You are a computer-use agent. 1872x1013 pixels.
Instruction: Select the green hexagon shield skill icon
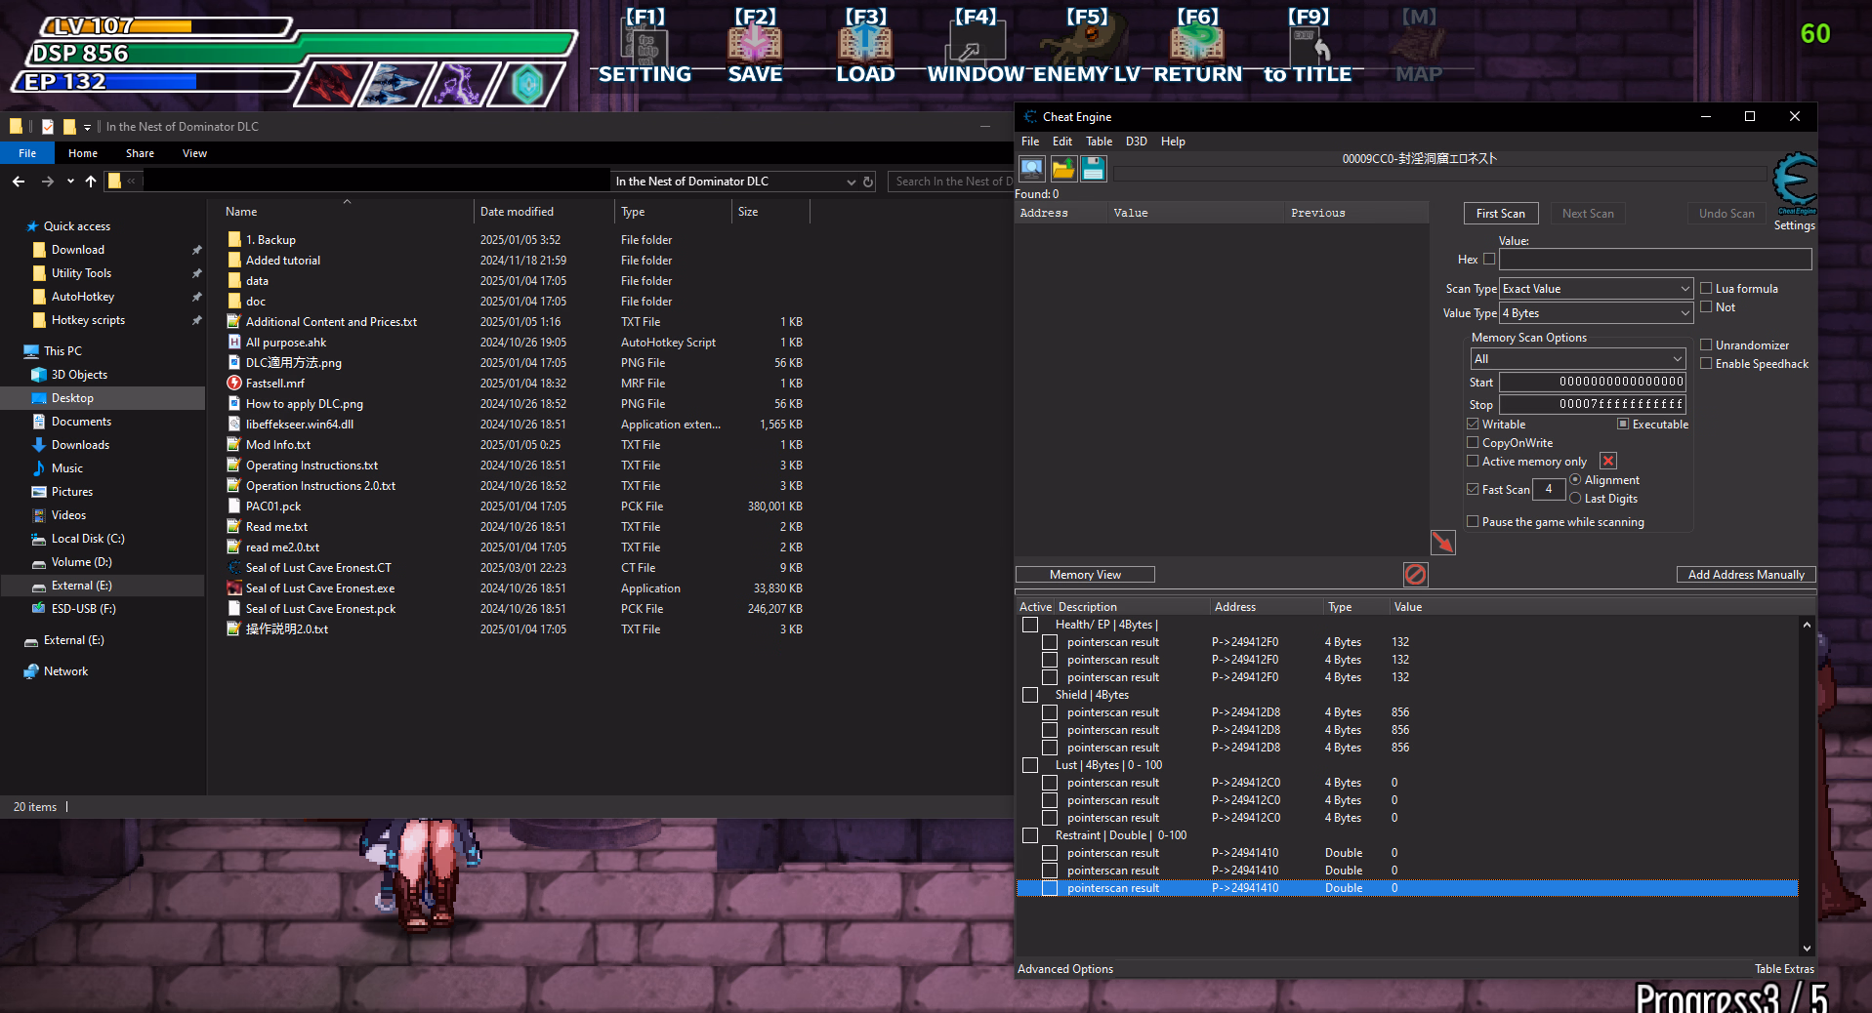[527, 85]
